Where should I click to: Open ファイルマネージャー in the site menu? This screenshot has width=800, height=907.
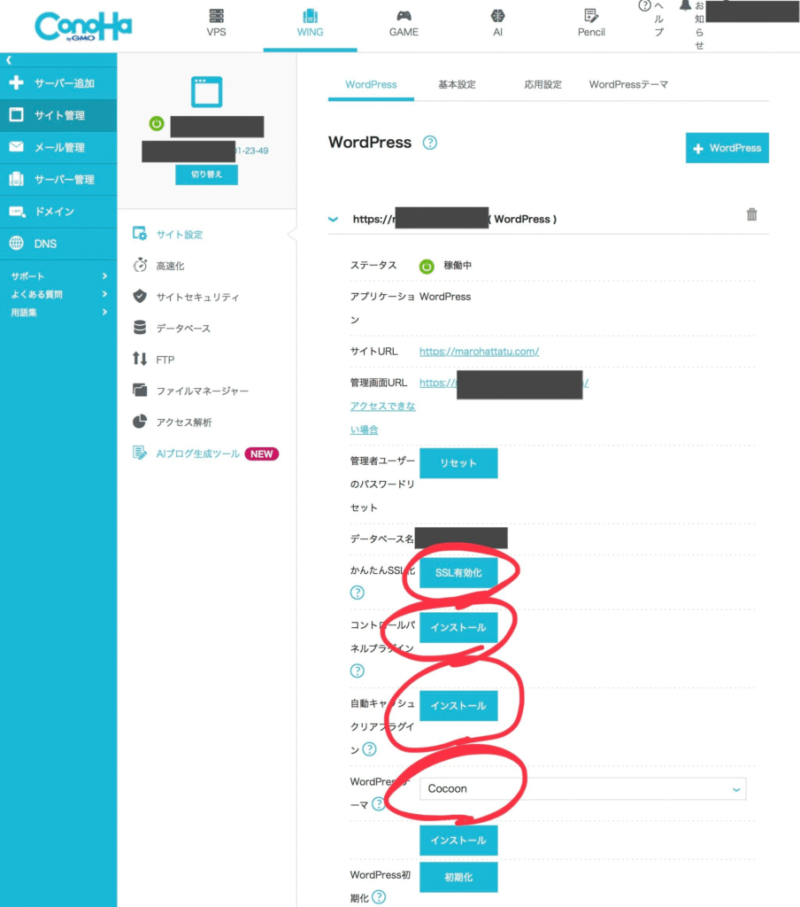202,391
